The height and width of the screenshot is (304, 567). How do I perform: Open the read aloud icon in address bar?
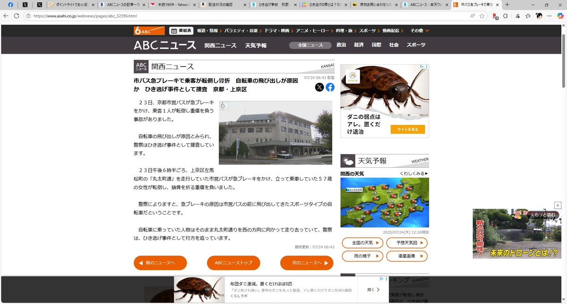pyautogui.click(x=472, y=16)
